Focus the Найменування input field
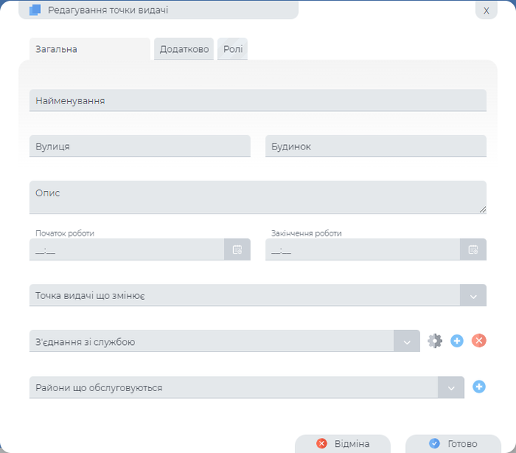 [x=257, y=100]
